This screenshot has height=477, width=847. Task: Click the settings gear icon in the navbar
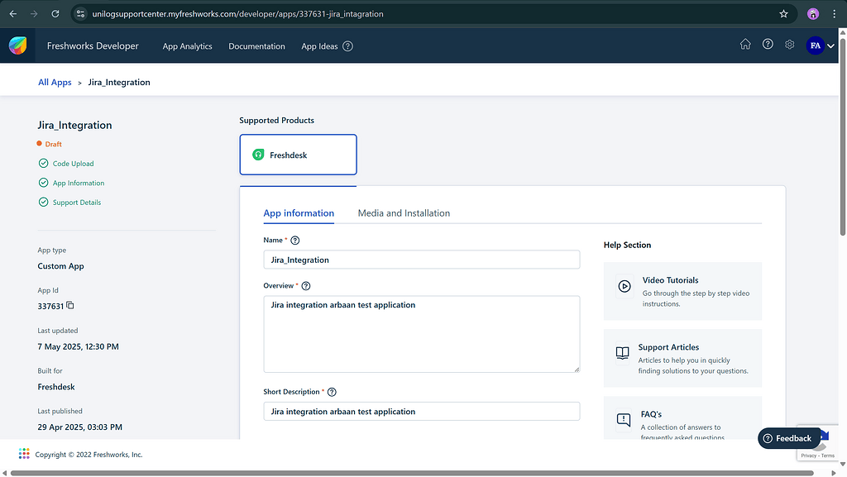789,45
